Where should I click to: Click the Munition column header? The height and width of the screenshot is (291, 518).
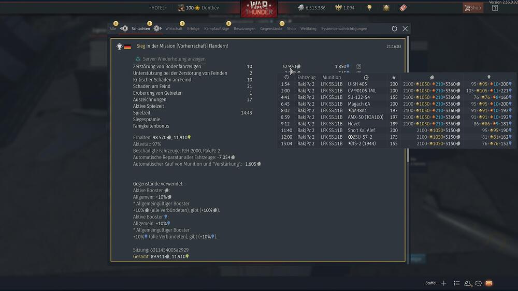332,77
